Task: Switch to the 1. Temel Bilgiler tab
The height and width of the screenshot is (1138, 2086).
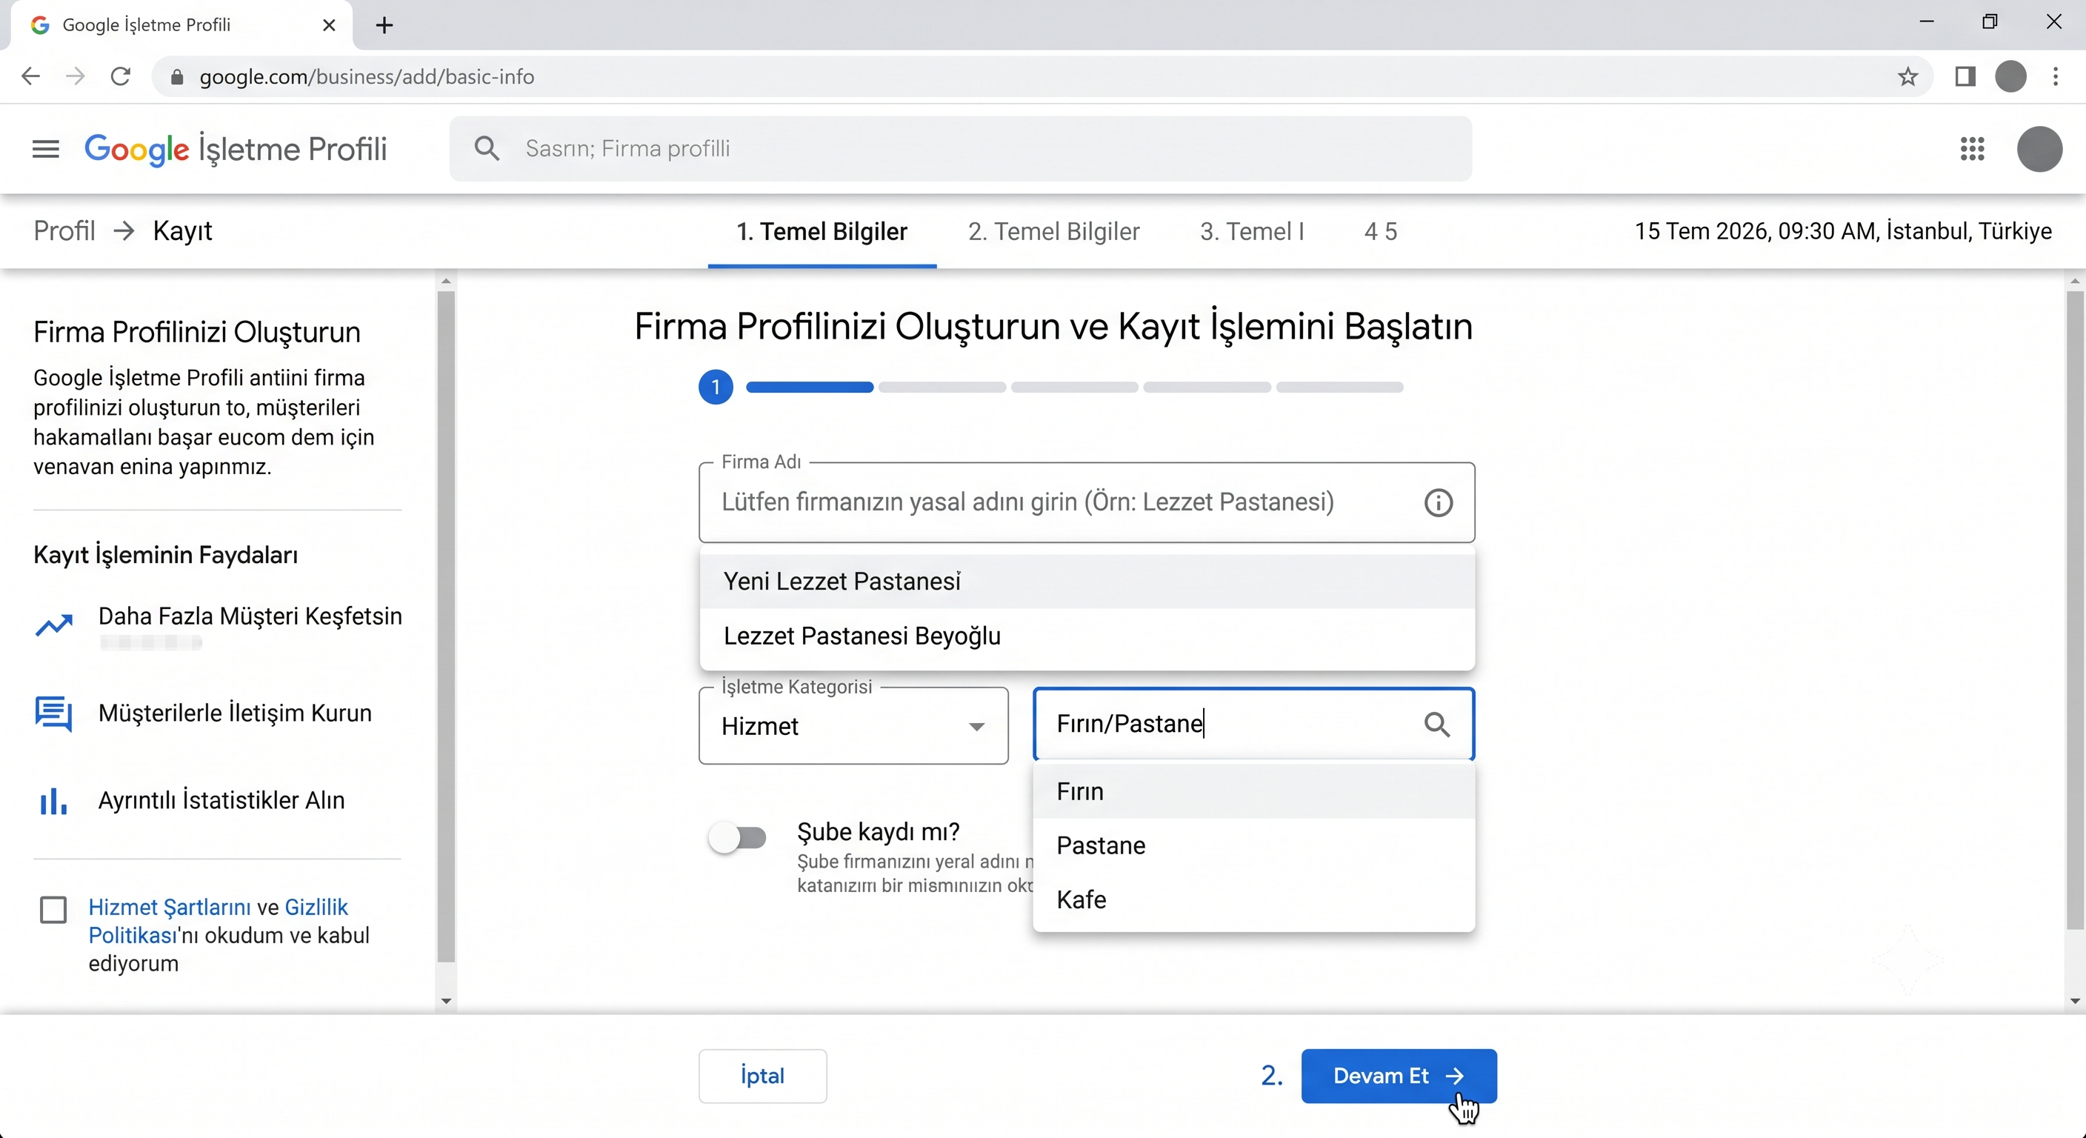Action: point(822,232)
